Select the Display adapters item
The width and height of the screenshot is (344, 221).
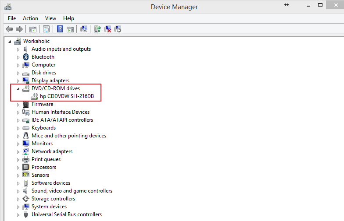pyautogui.click(x=50, y=81)
